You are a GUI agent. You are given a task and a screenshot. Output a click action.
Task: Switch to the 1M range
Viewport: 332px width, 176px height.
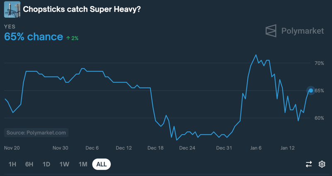point(83,164)
